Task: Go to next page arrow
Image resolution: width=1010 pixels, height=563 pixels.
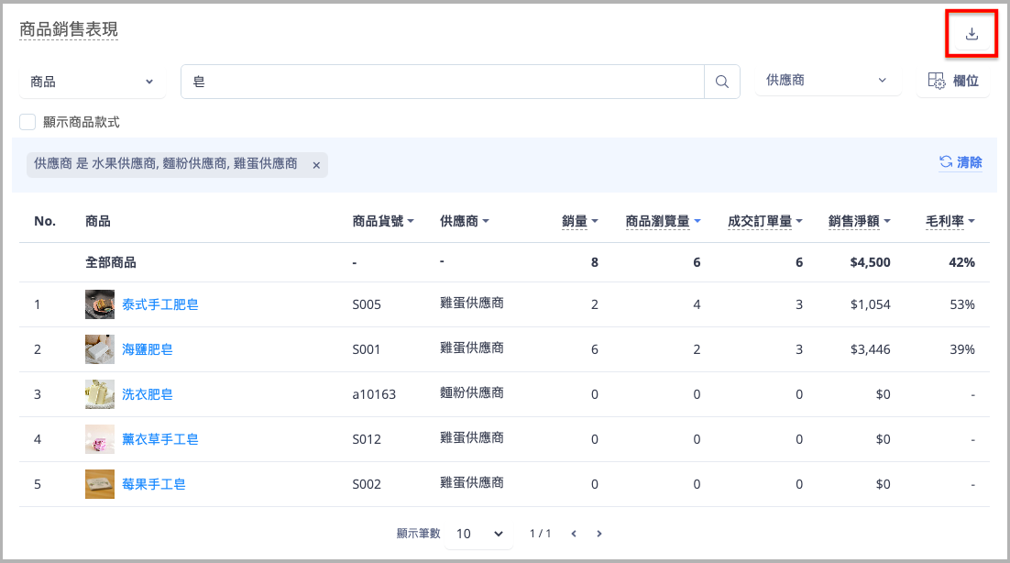Action: pos(599,534)
